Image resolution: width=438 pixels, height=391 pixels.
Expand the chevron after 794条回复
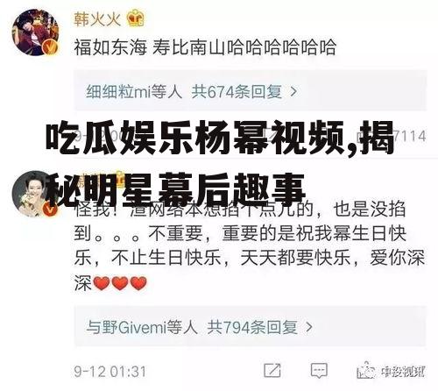coord(309,327)
